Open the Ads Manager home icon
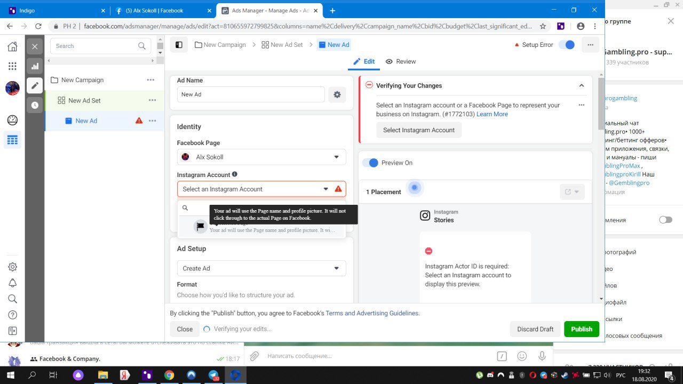 12,46
